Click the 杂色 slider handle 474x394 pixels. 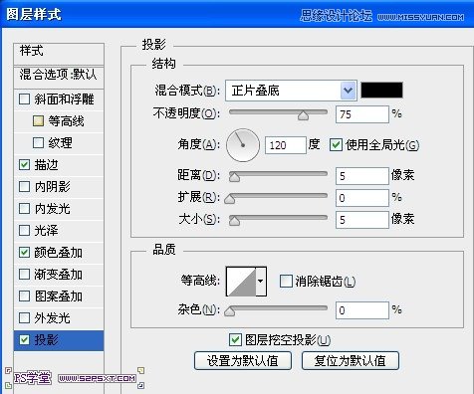click(230, 311)
